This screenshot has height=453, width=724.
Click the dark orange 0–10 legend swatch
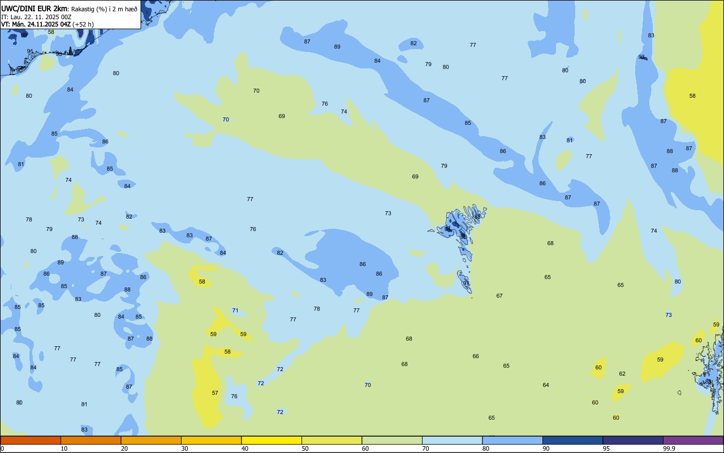pos(31,440)
